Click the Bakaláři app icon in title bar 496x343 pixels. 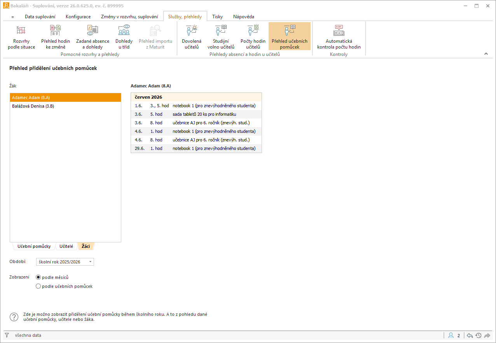pos(6,6)
